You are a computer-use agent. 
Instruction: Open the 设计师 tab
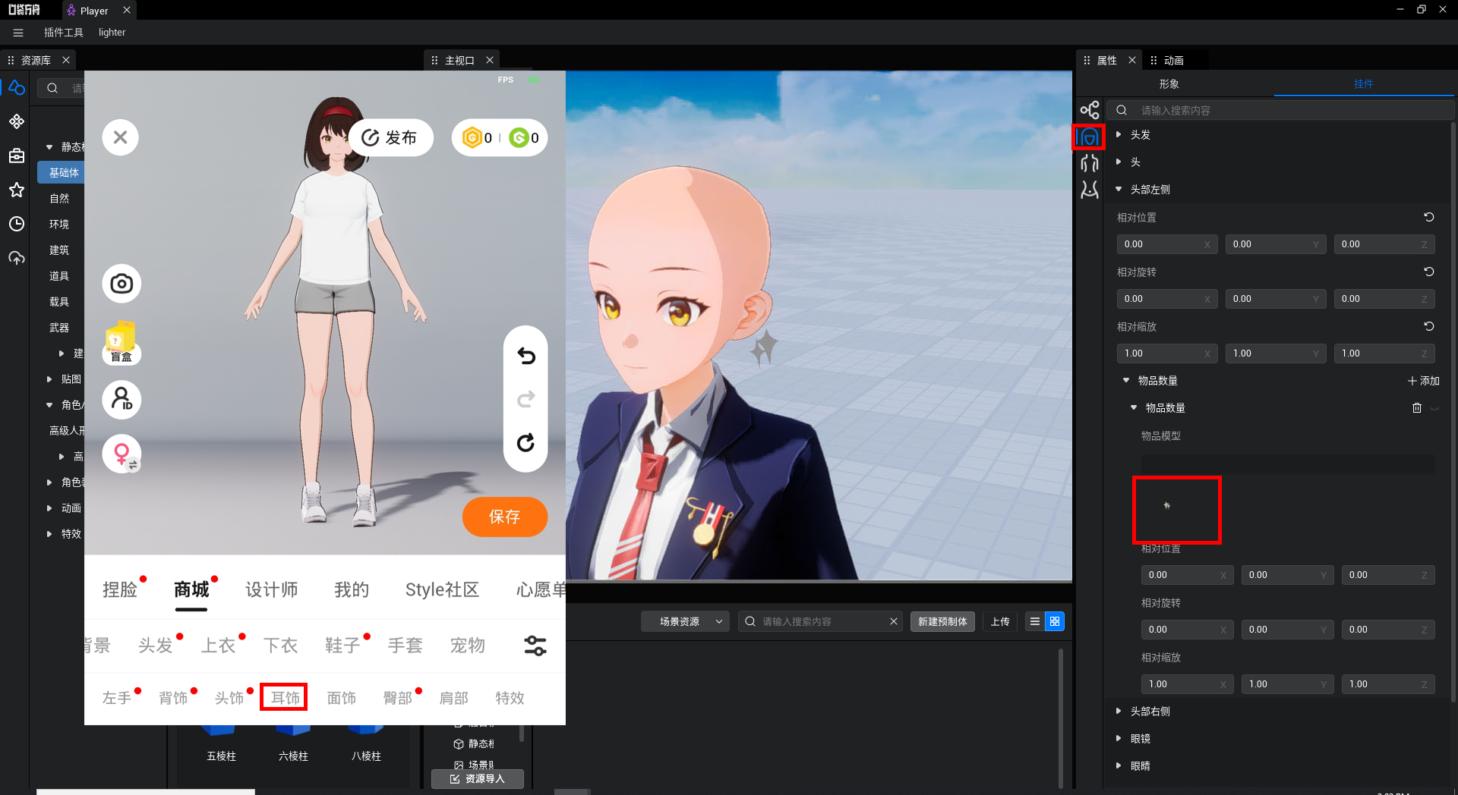[x=271, y=589]
